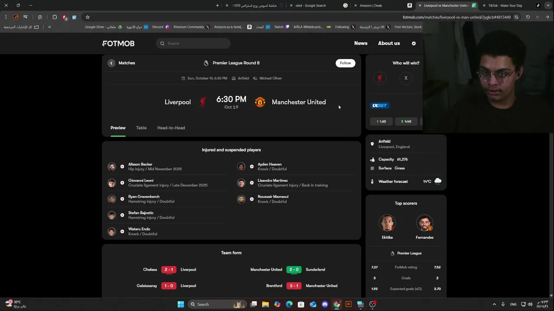The image size is (554, 311).
Task: Open Wataru Endo injury row
Action: [x=167, y=232]
